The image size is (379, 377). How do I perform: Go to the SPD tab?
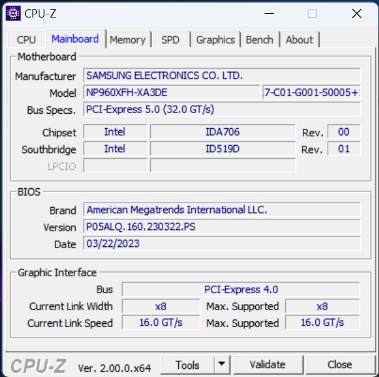[171, 39]
